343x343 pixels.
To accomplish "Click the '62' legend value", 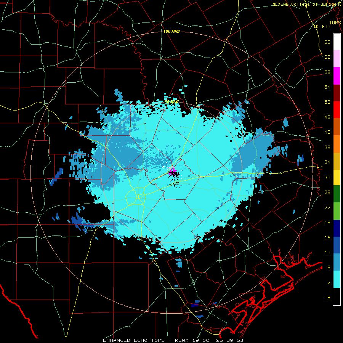I will [x=327, y=57].
